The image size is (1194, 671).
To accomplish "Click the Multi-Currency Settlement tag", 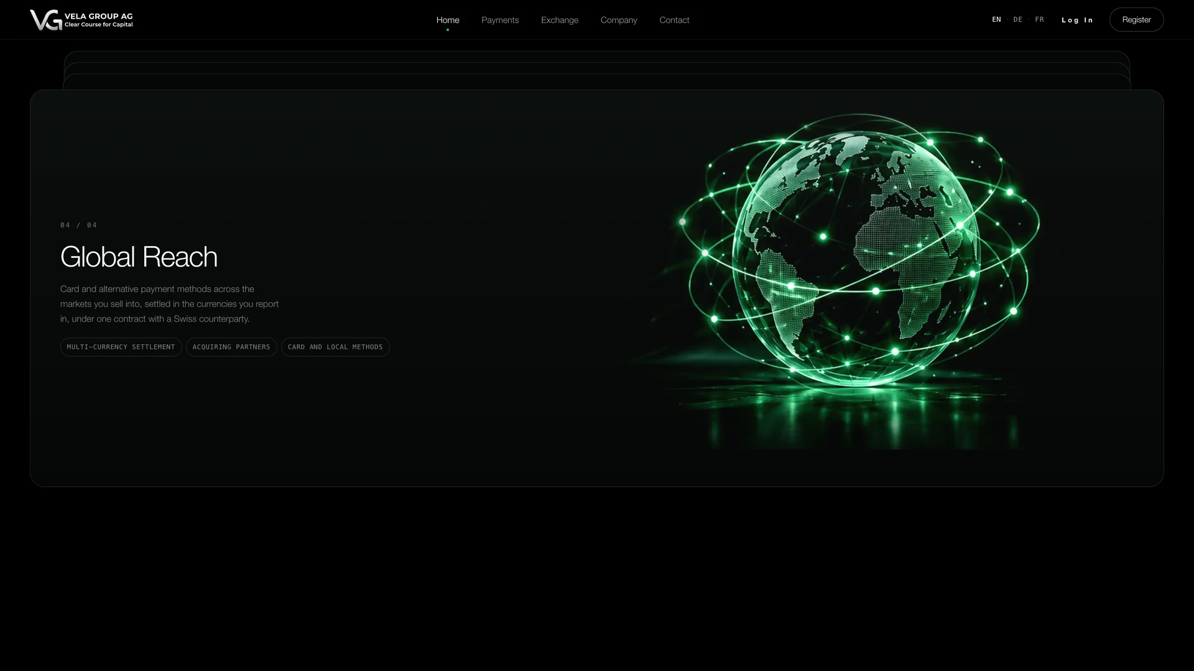I will 121,347.
